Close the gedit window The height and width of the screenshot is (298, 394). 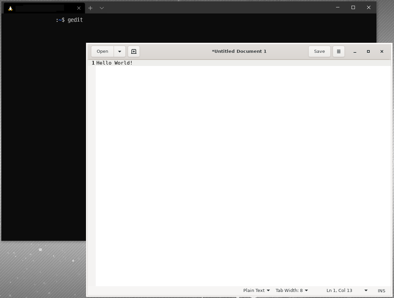(x=382, y=51)
